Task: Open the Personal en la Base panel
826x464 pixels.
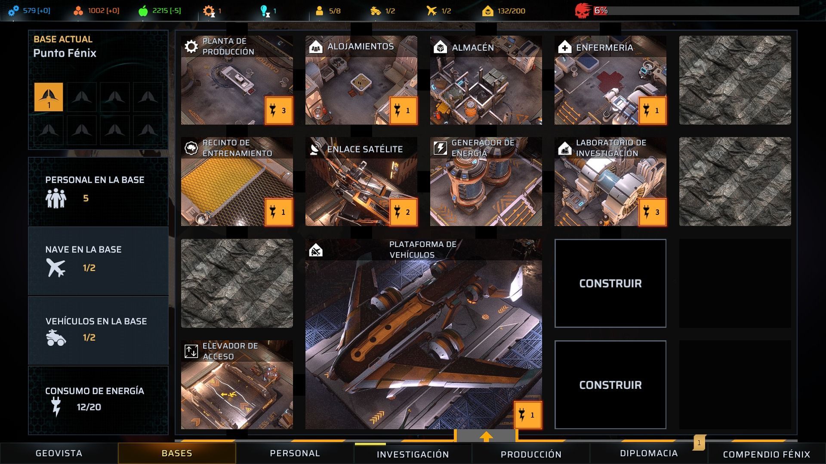Action: (98, 192)
